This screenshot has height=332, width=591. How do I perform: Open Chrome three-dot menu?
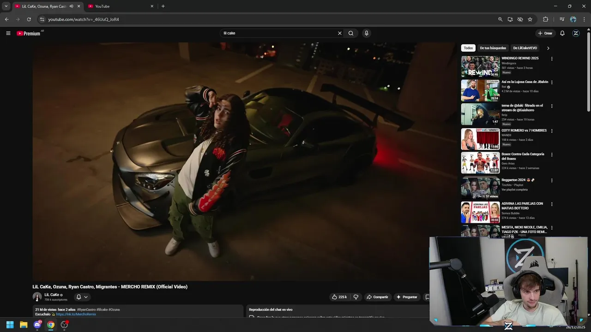pyautogui.click(x=584, y=19)
